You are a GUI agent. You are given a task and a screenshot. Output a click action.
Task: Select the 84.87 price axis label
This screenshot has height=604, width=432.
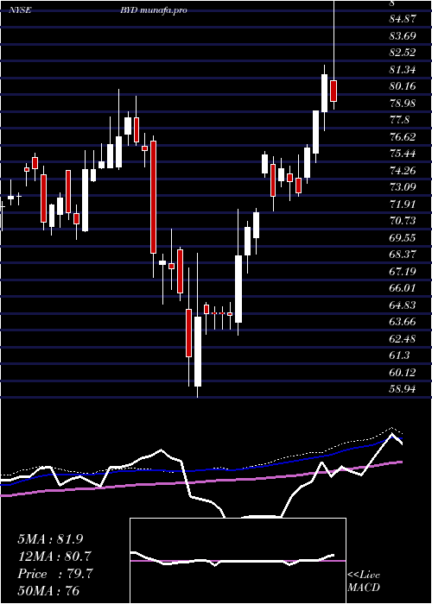point(403,19)
